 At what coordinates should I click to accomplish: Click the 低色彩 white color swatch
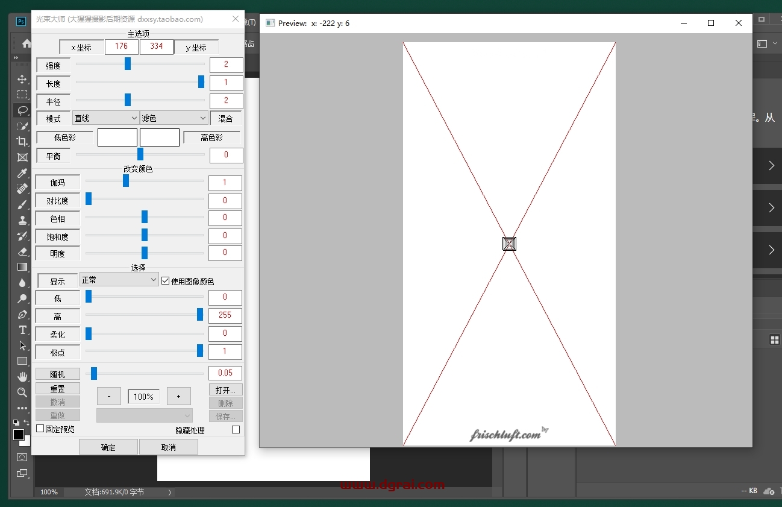point(117,137)
